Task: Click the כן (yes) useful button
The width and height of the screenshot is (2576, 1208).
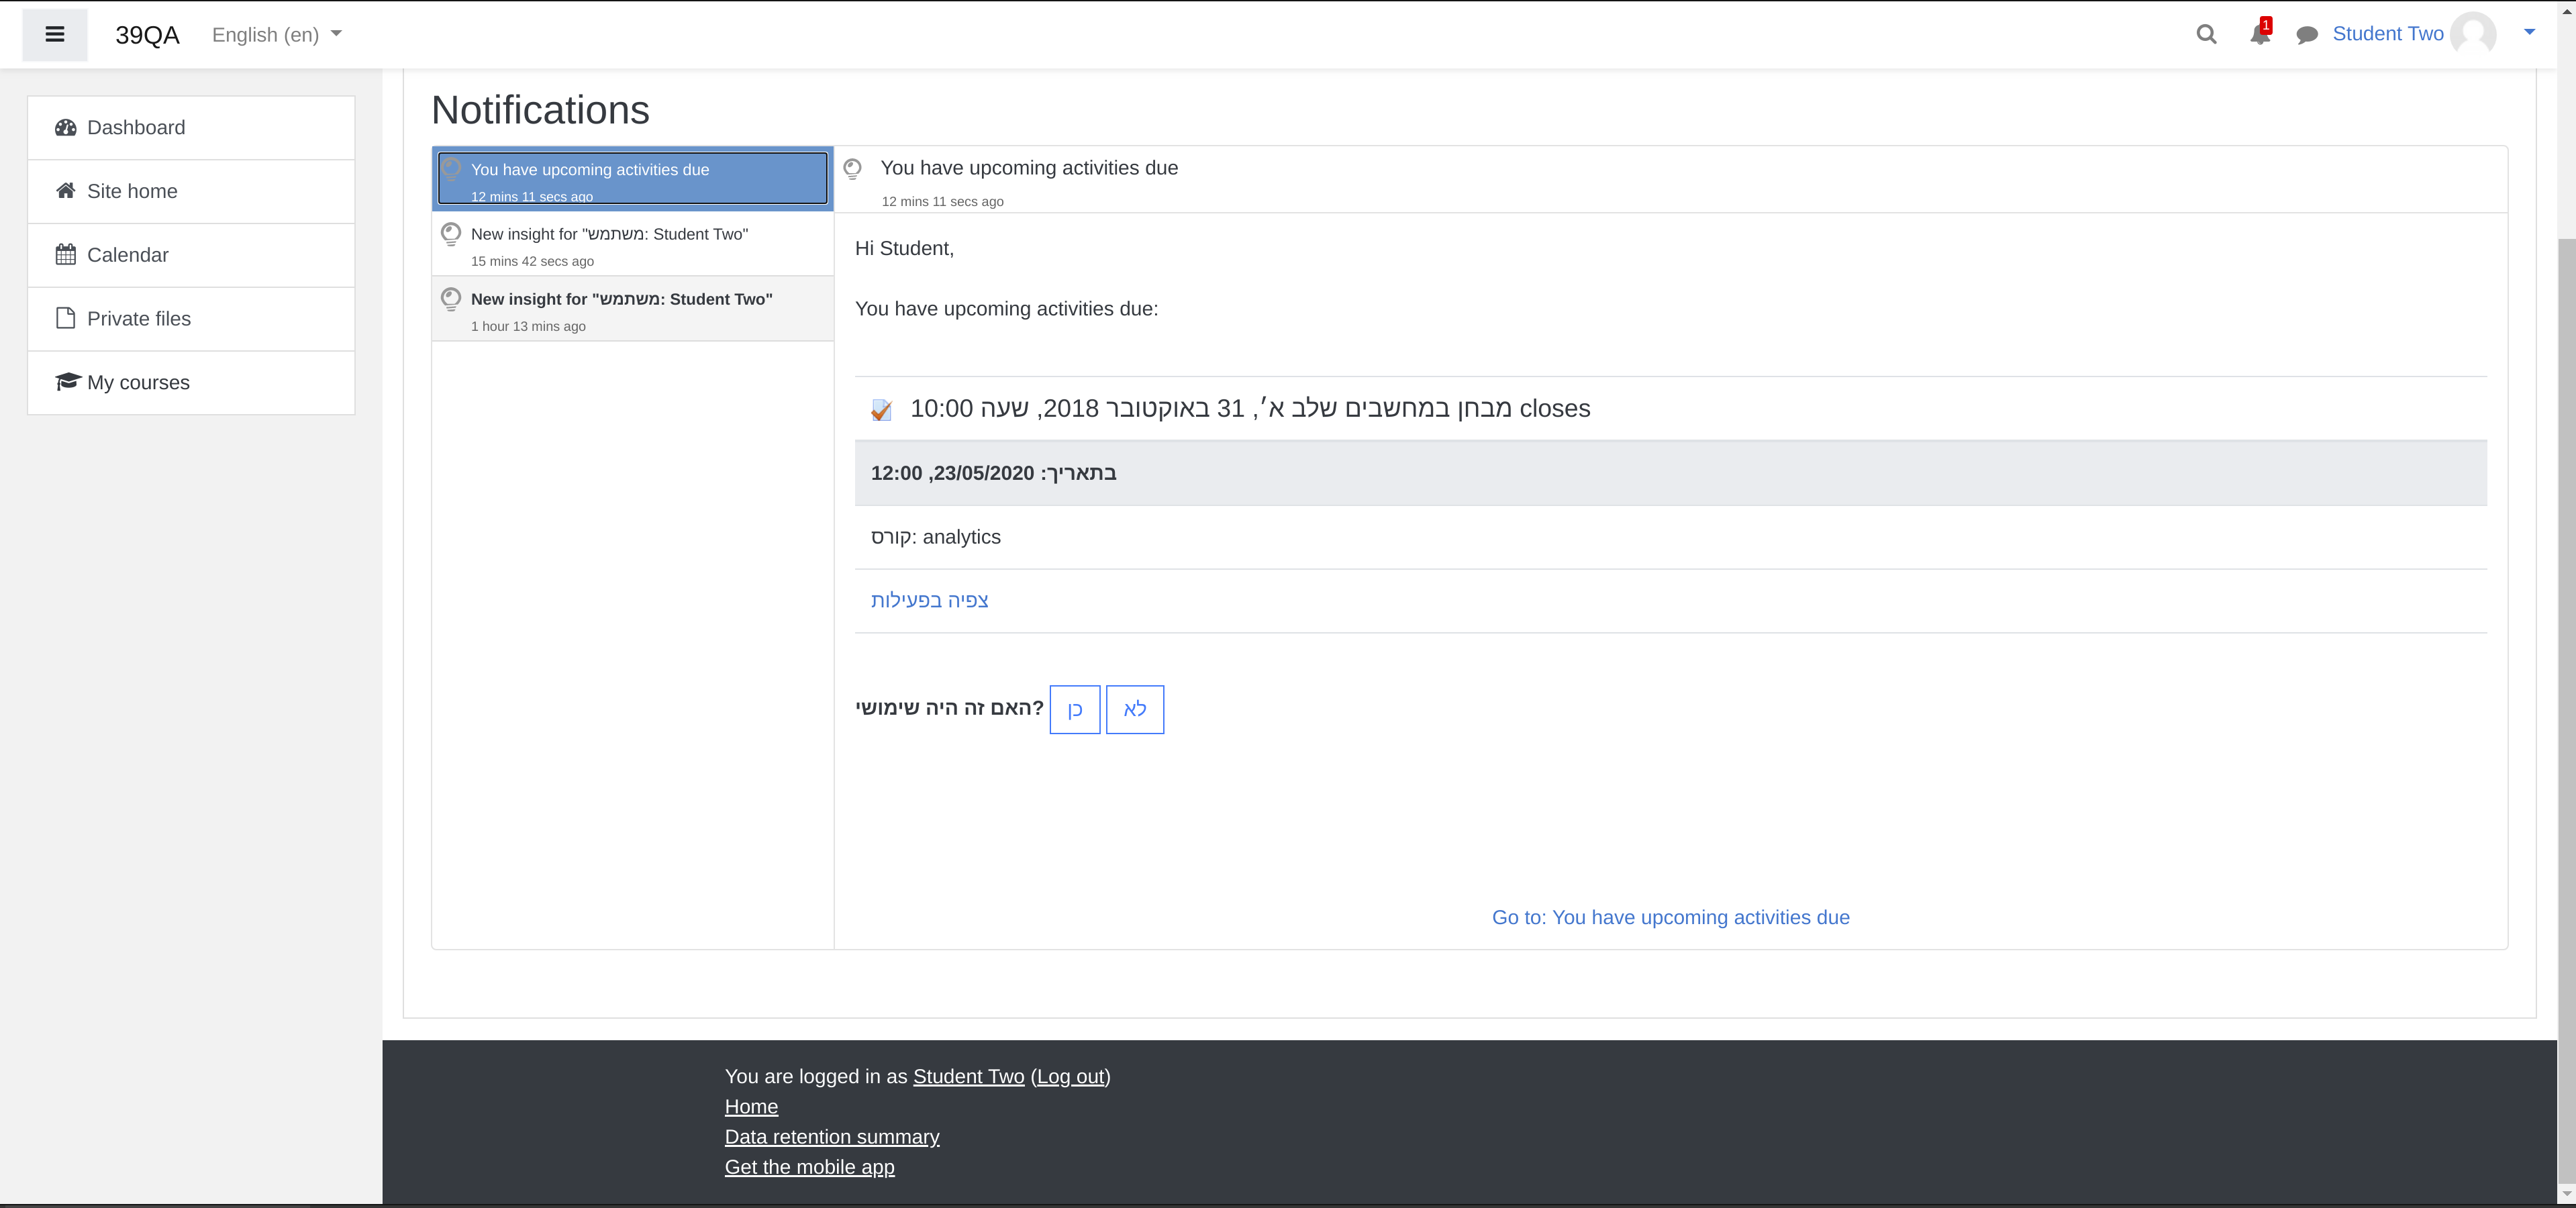Action: tap(1075, 710)
